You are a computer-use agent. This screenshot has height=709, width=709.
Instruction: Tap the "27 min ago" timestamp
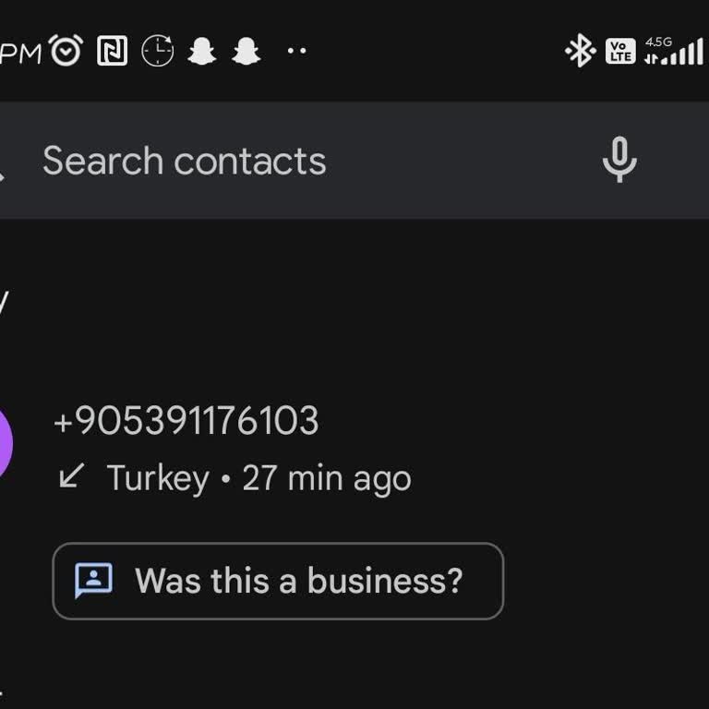(x=326, y=478)
